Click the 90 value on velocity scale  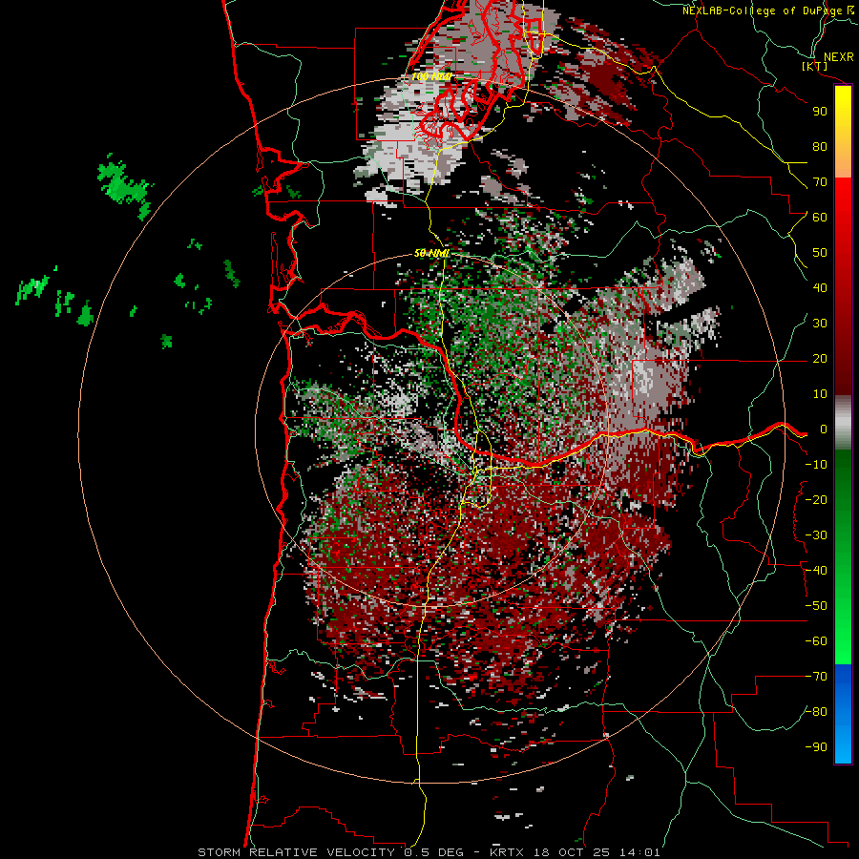click(820, 112)
